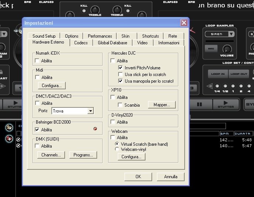Screen dimensions: 254x197
Task: Click the left-pointing loop shrink triangle
Action: [209, 86]
